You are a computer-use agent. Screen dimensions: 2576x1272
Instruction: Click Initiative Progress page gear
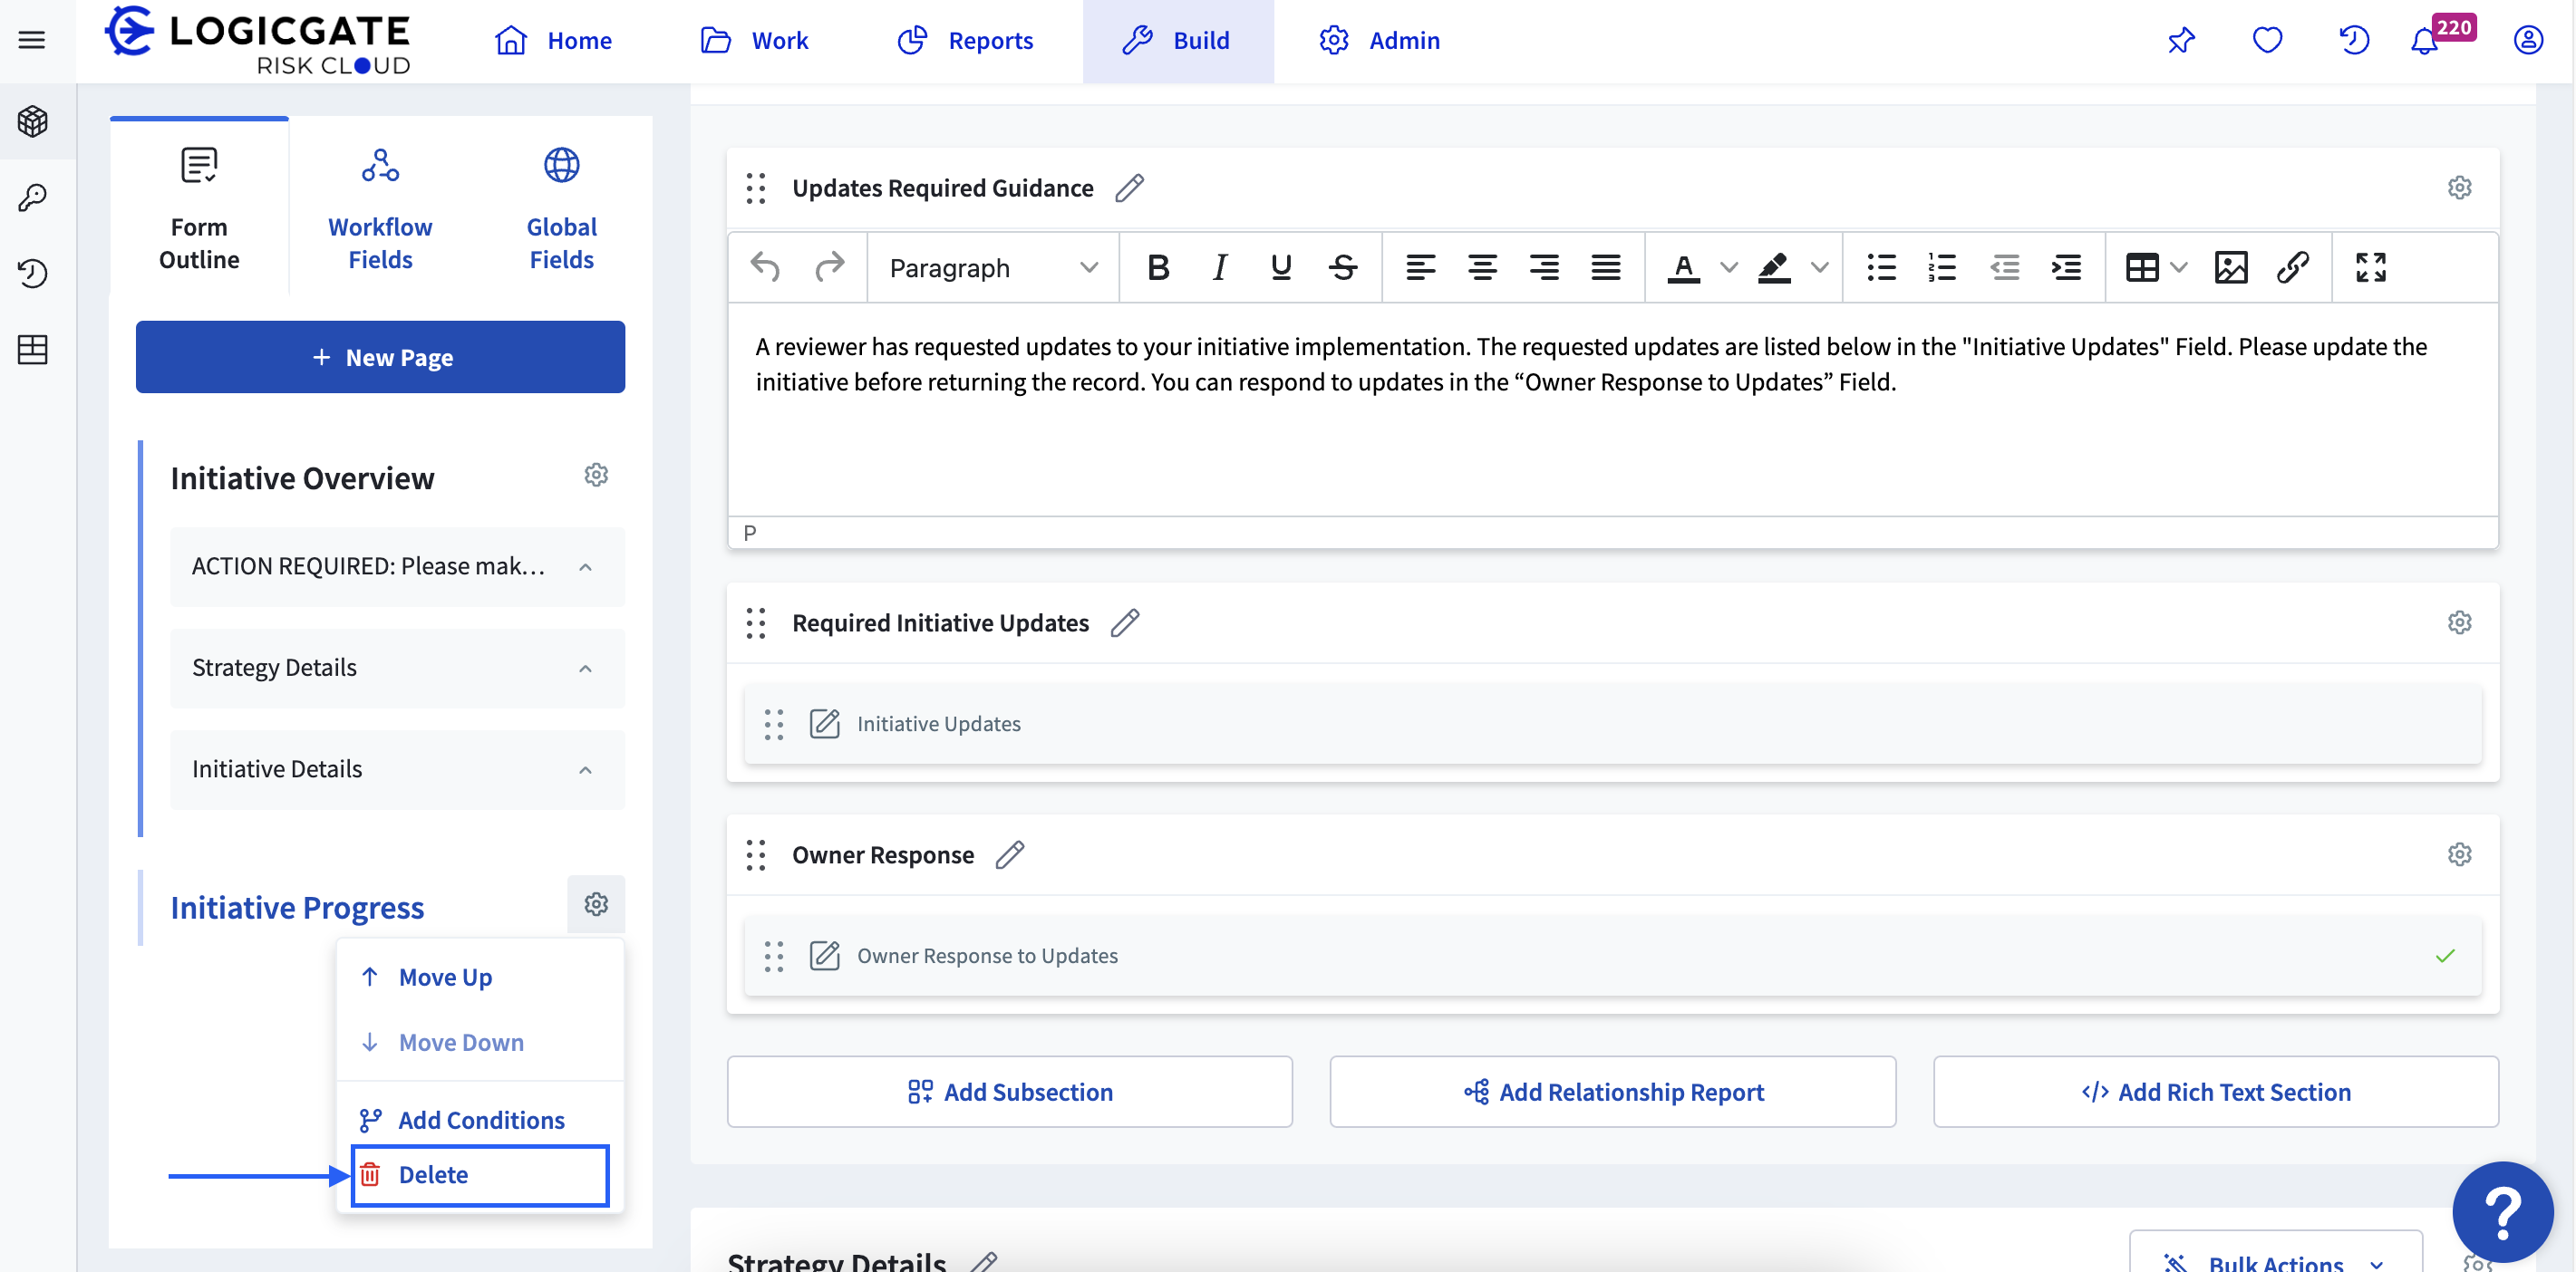click(x=596, y=904)
